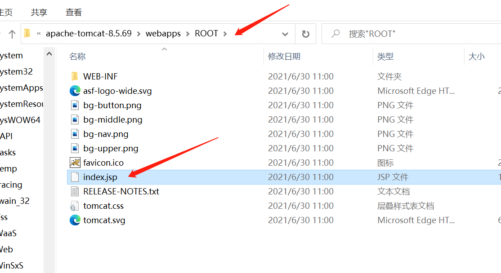Select the file name bg-middle.png
Screen dimensions: 501x273
[x=113, y=119]
